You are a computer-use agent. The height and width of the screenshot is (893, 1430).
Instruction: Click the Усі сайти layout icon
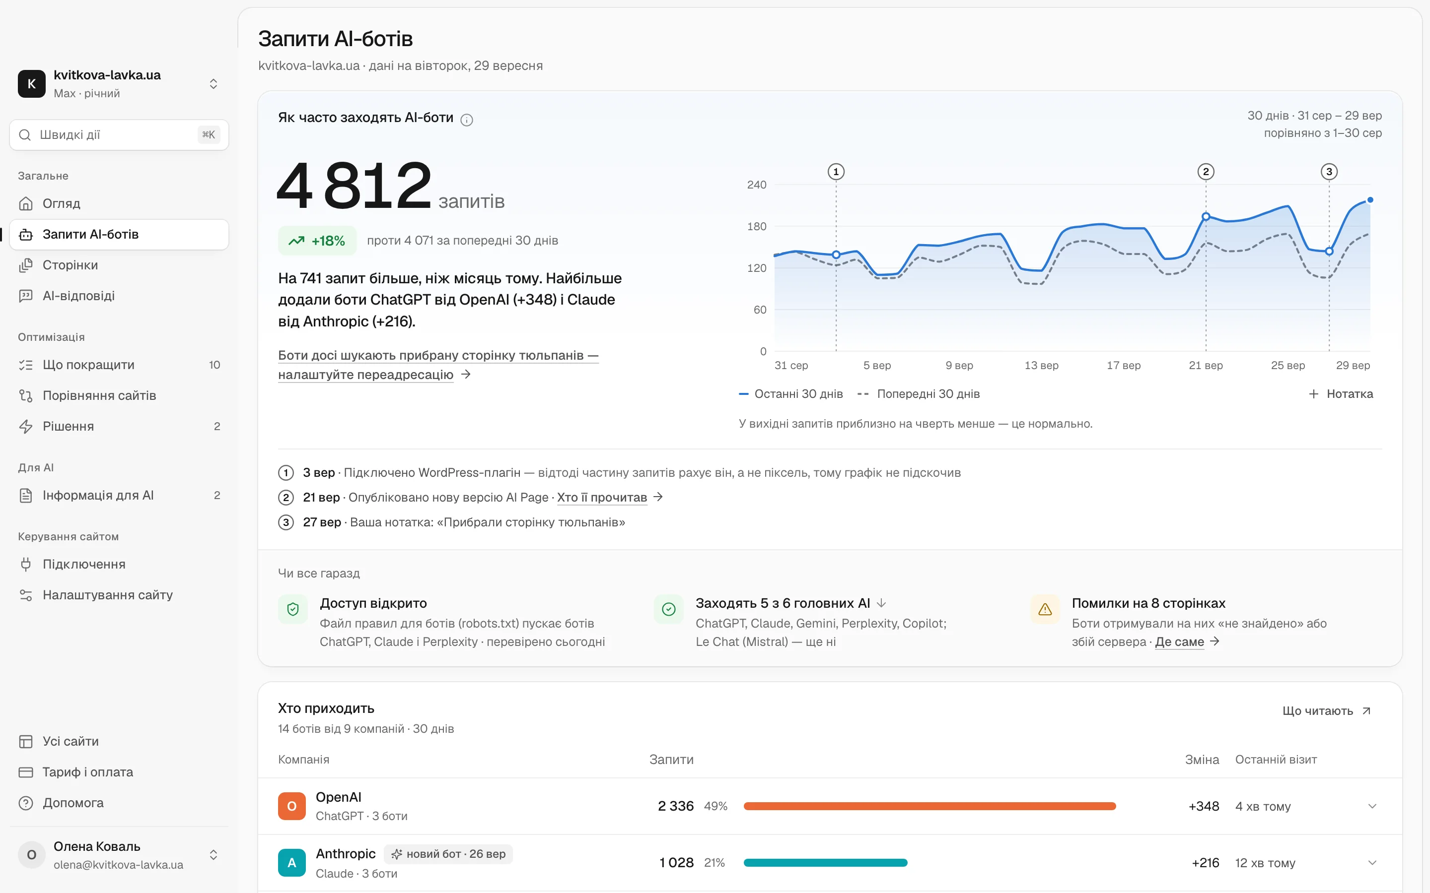click(25, 742)
